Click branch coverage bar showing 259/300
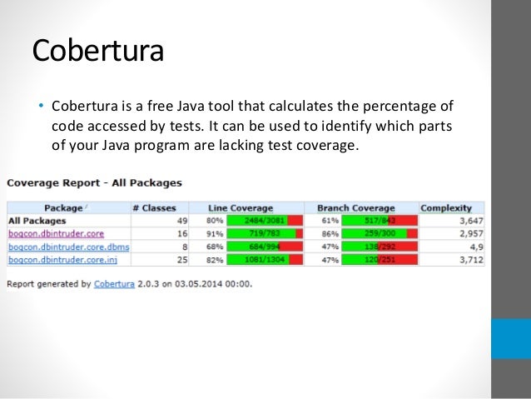The image size is (531, 399). click(380, 233)
